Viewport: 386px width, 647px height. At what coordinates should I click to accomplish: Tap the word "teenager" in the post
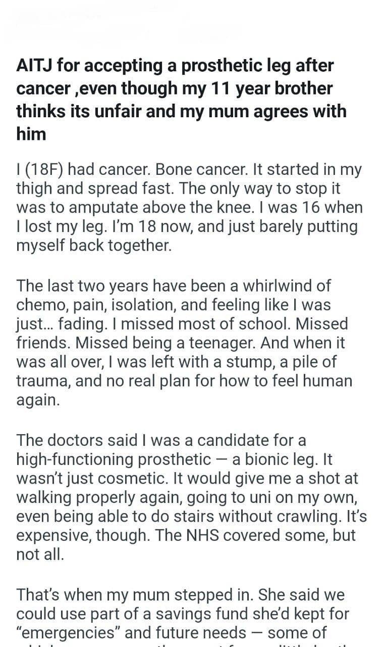pyautogui.click(x=200, y=343)
